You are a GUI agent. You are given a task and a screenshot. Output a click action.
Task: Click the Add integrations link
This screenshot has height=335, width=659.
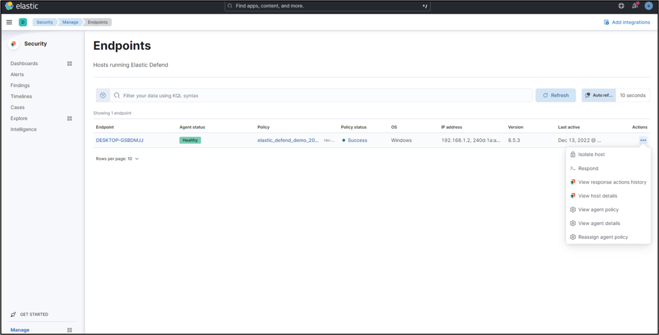point(627,22)
